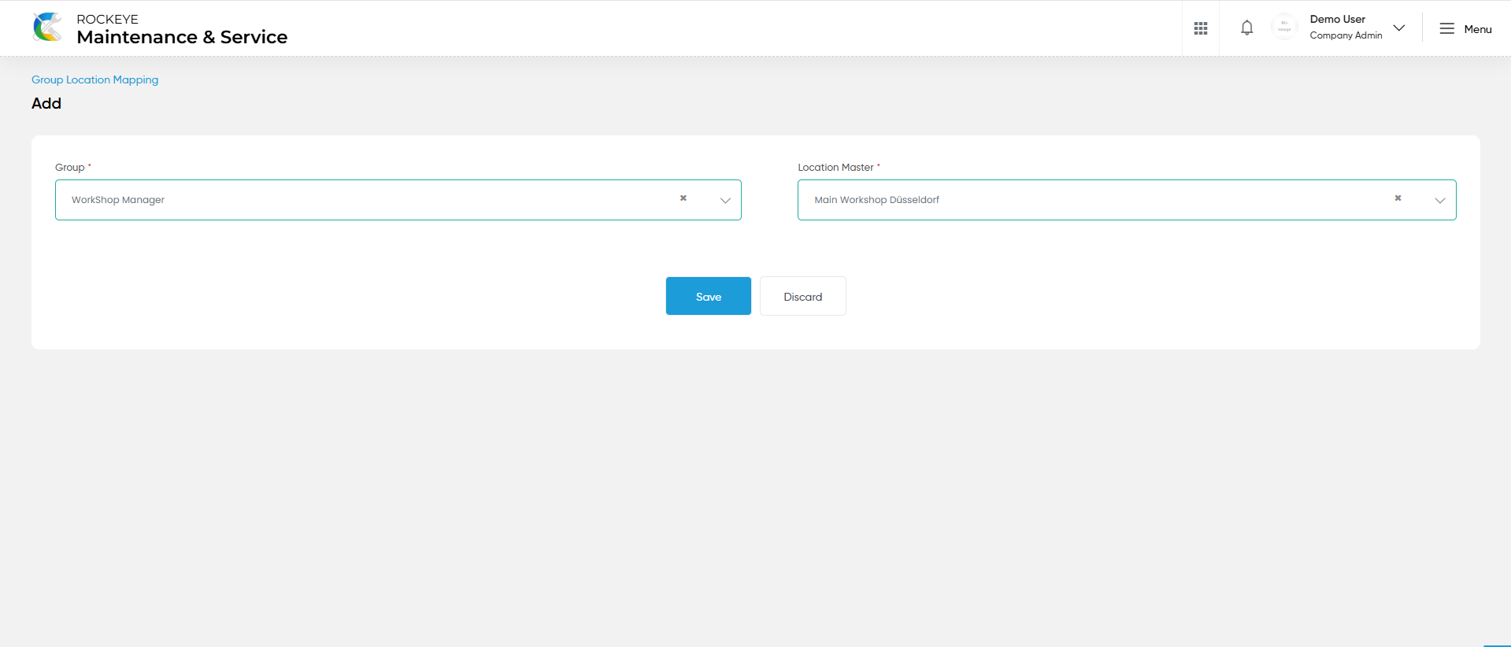Click the Location Master field label
Screen dimensions: 1511x647
coord(835,167)
